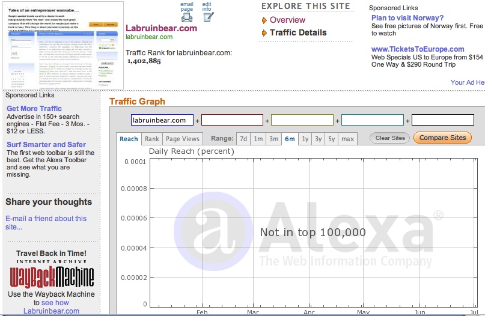Set range to 1m

tap(258, 139)
